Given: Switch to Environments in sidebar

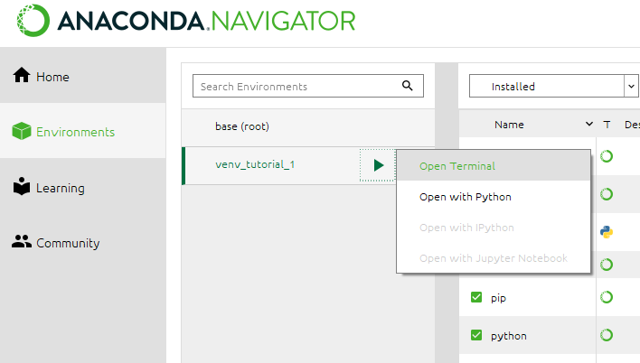Looking at the screenshot, I should [83, 131].
